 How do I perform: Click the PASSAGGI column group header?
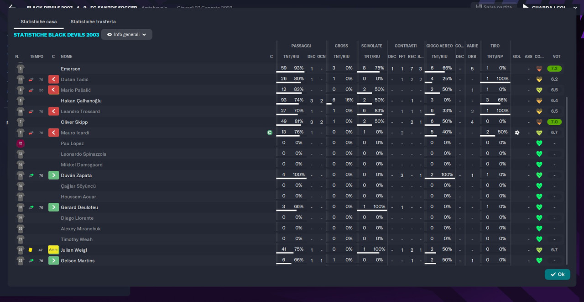pos(301,46)
